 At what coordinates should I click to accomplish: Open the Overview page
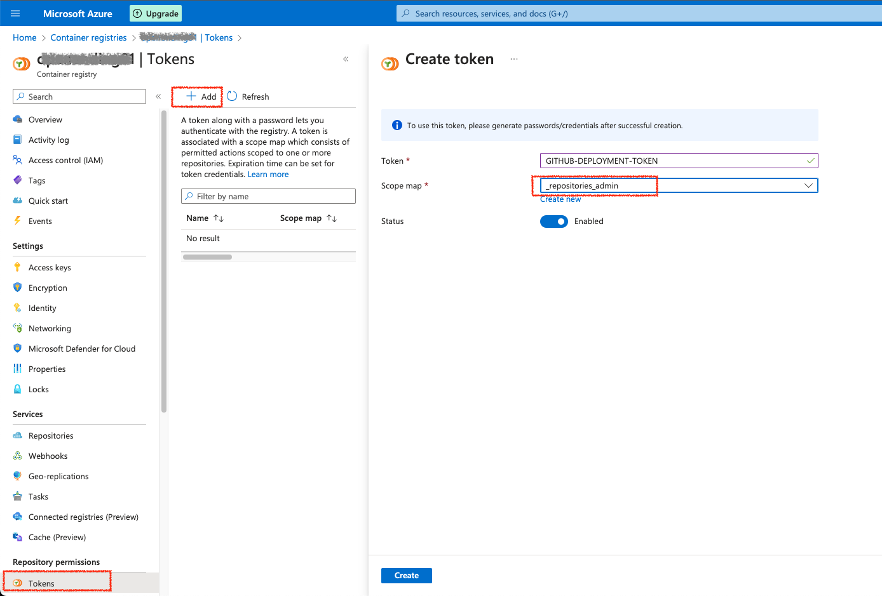[45, 119]
